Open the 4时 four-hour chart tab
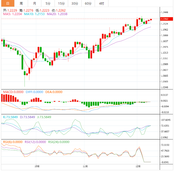This screenshot has width=174, height=172. click(102, 3)
